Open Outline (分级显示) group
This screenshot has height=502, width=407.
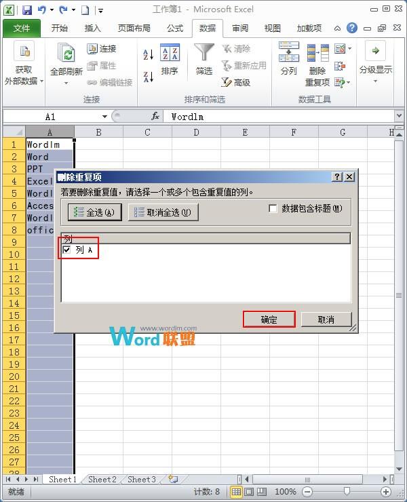pos(375,62)
